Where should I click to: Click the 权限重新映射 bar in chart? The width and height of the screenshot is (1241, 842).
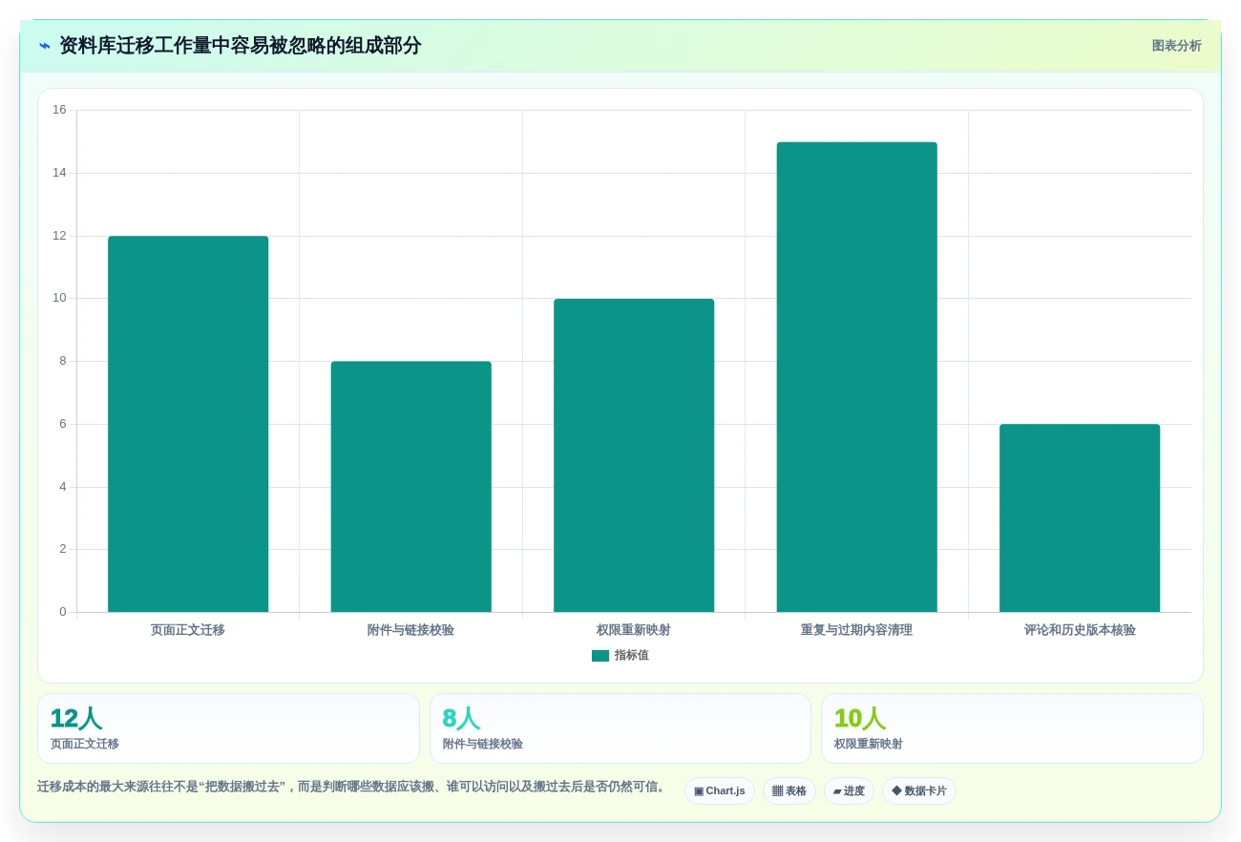click(634, 455)
